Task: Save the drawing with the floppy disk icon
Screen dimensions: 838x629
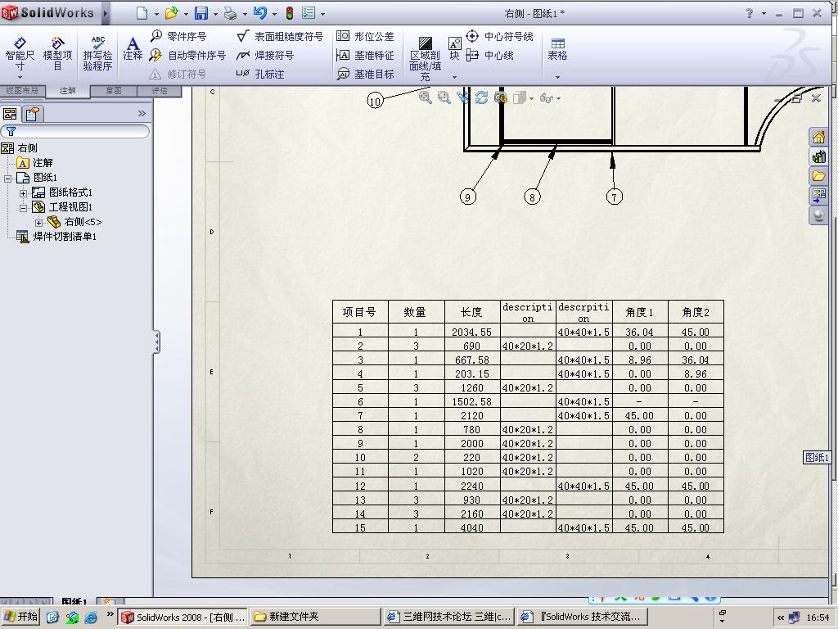Action: 201,13
